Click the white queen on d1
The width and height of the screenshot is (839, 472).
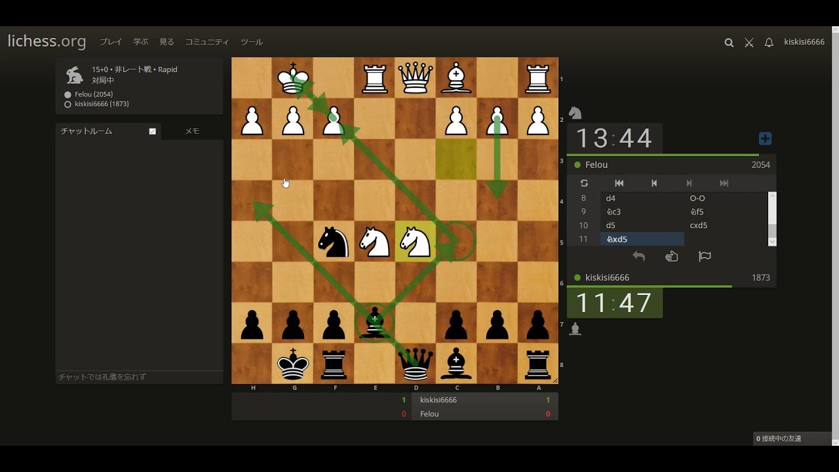pyautogui.click(x=416, y=78)
